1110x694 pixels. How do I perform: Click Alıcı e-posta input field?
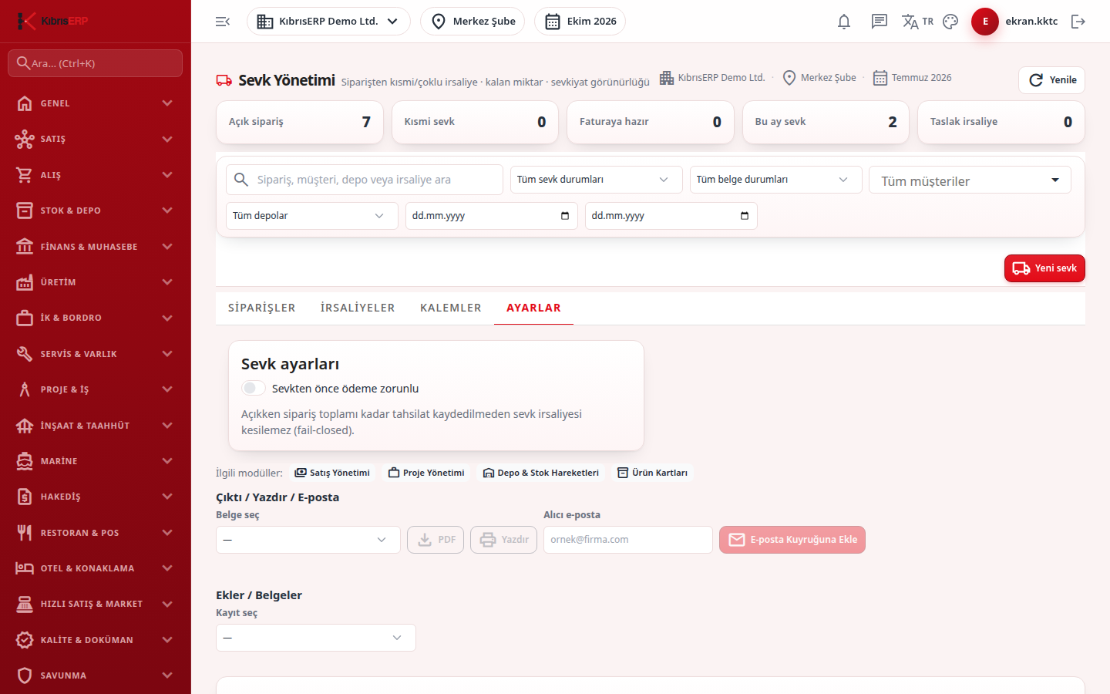click(628, 540)
